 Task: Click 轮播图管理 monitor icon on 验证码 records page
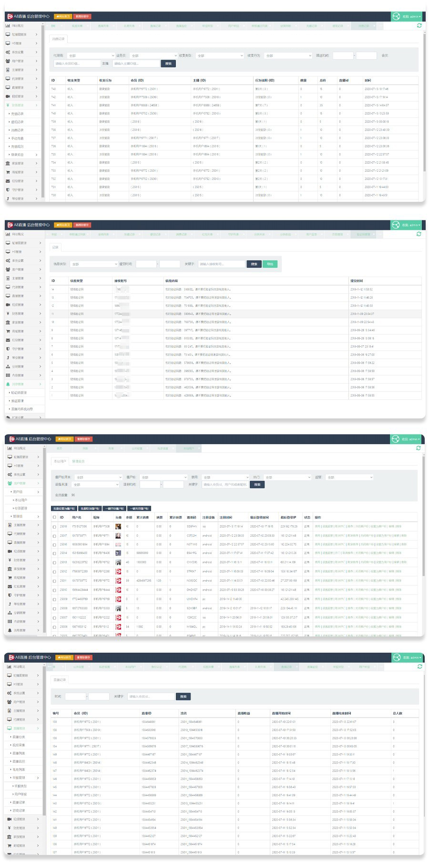click(8, 243)
